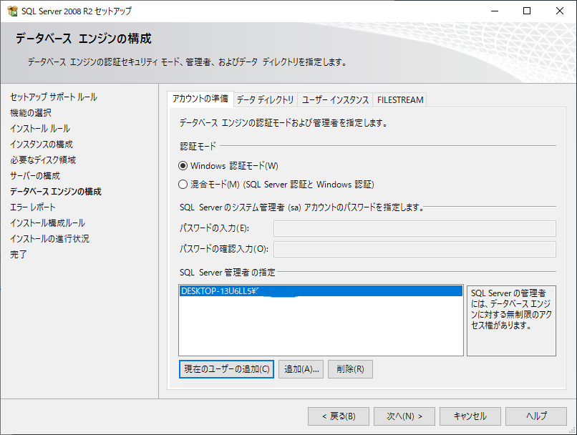Click 現在のユーザーの追加 button
This screenshot has height=435, width=577.
tap(226, 369)
